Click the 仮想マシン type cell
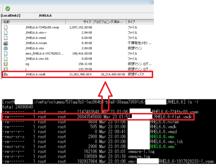 point(135,48)
